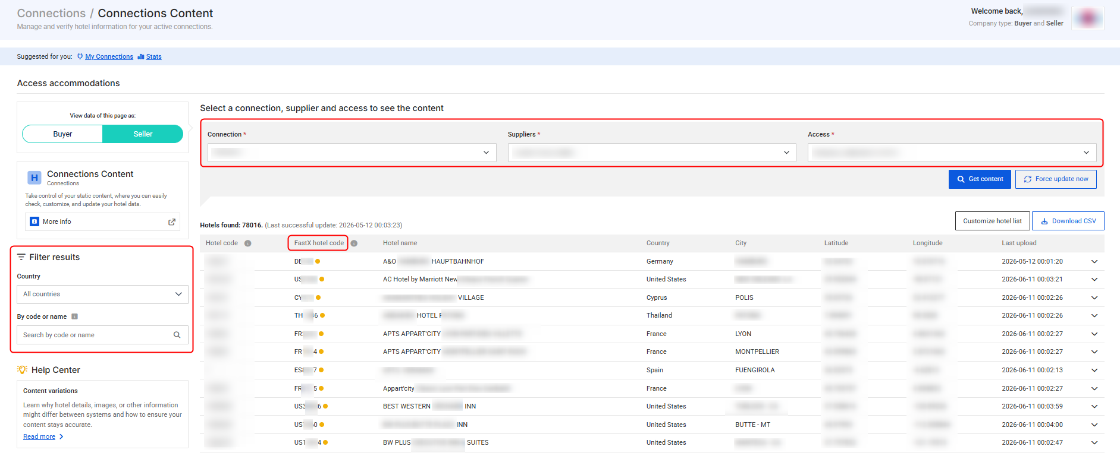This screenshot has height=456, width=1120.
Task: Expand the A&O HAUPTBAHNHOF row
Action: [1094, 261]
